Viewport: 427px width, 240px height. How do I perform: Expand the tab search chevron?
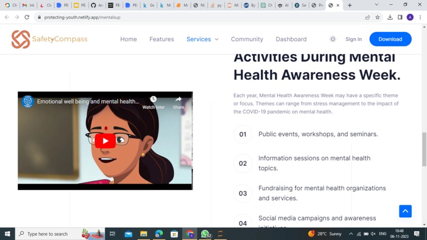[376, 5]
